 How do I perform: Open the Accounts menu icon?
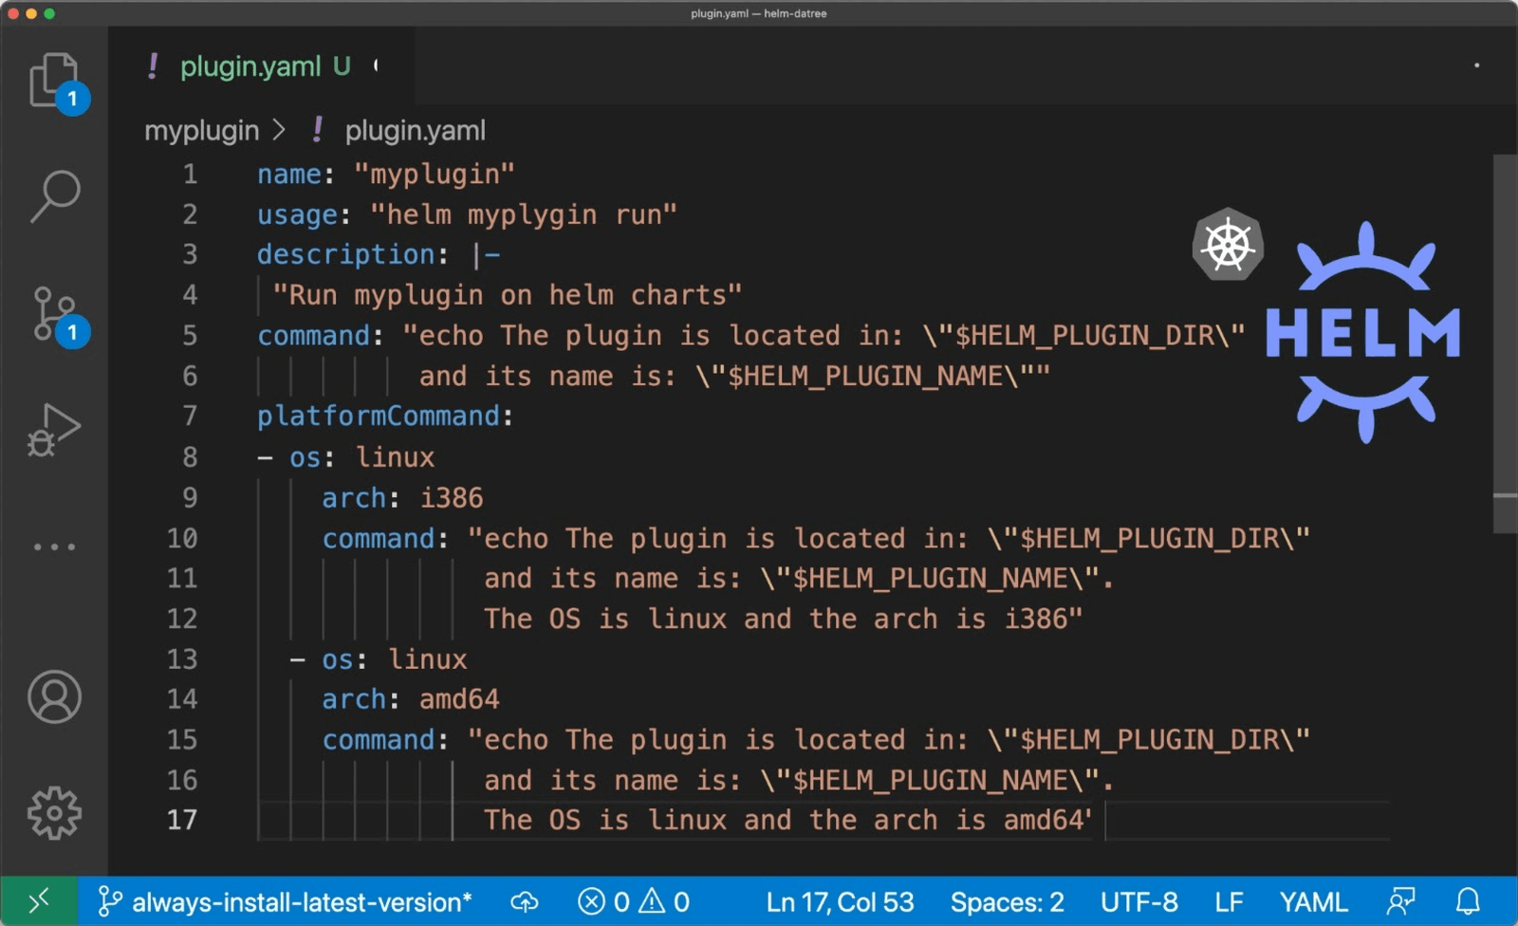pyautogui.click(x=54, y=697)
